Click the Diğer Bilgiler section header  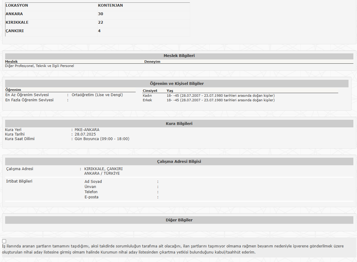179,220
